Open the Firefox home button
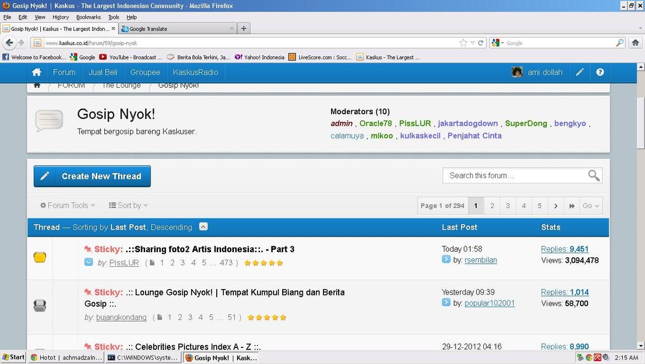The height and width of the screenshot is (364, 645). point(635,43)
